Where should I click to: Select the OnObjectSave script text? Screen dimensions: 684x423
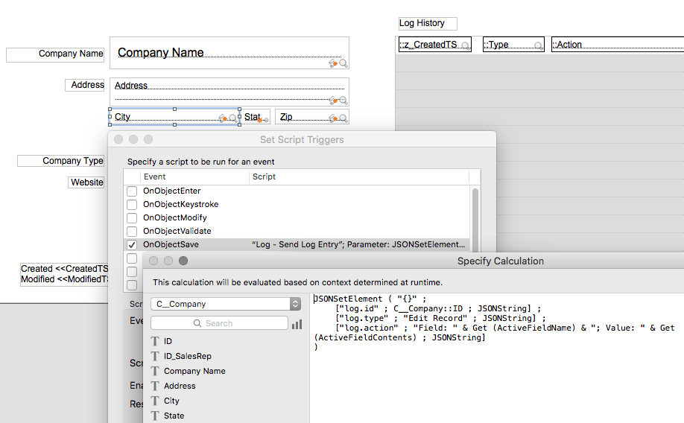[x=358, y=245]
